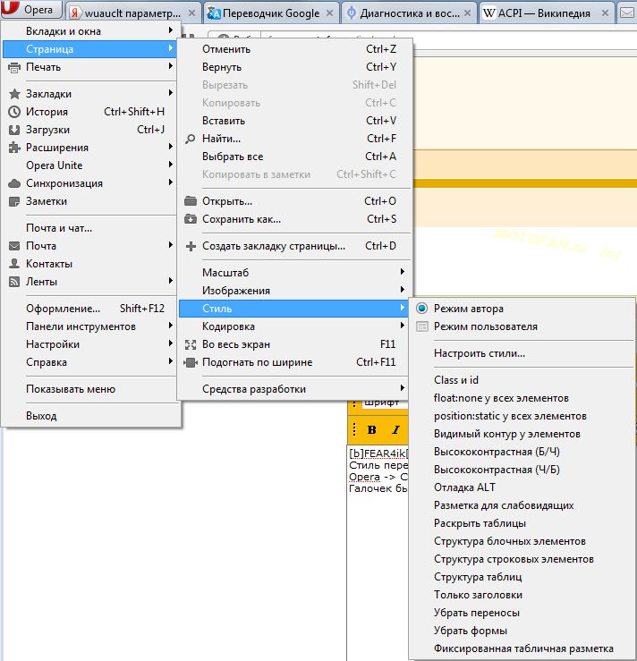
Task: Click the page icon beside Режим пользователя
Action: coord(422,326)
